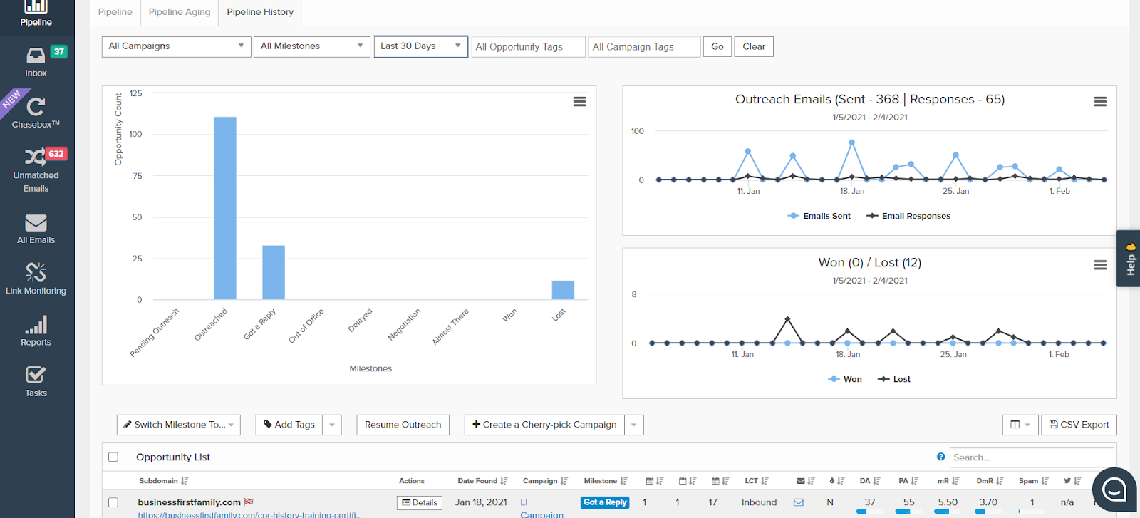Open the Inbox from the sidebar
1140x518 pixels.
(x=36, y=62)
